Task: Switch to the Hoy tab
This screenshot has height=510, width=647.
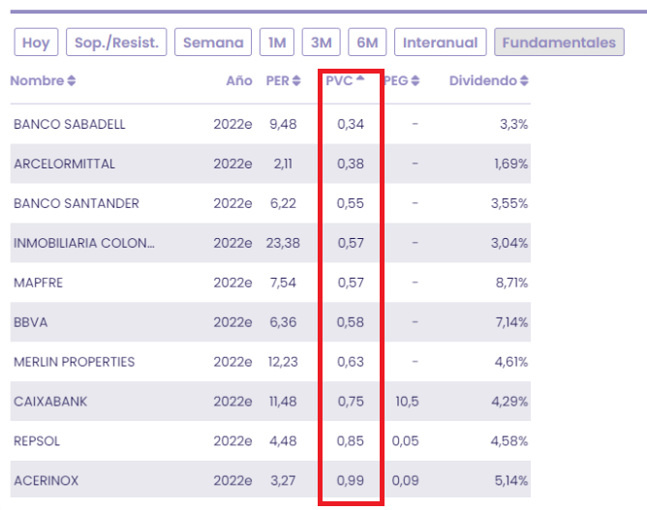Action: point(36,43)
